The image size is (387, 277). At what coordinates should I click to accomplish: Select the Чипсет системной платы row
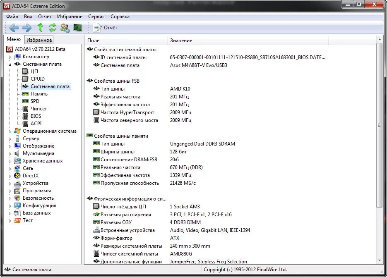(x=143, y=254)
